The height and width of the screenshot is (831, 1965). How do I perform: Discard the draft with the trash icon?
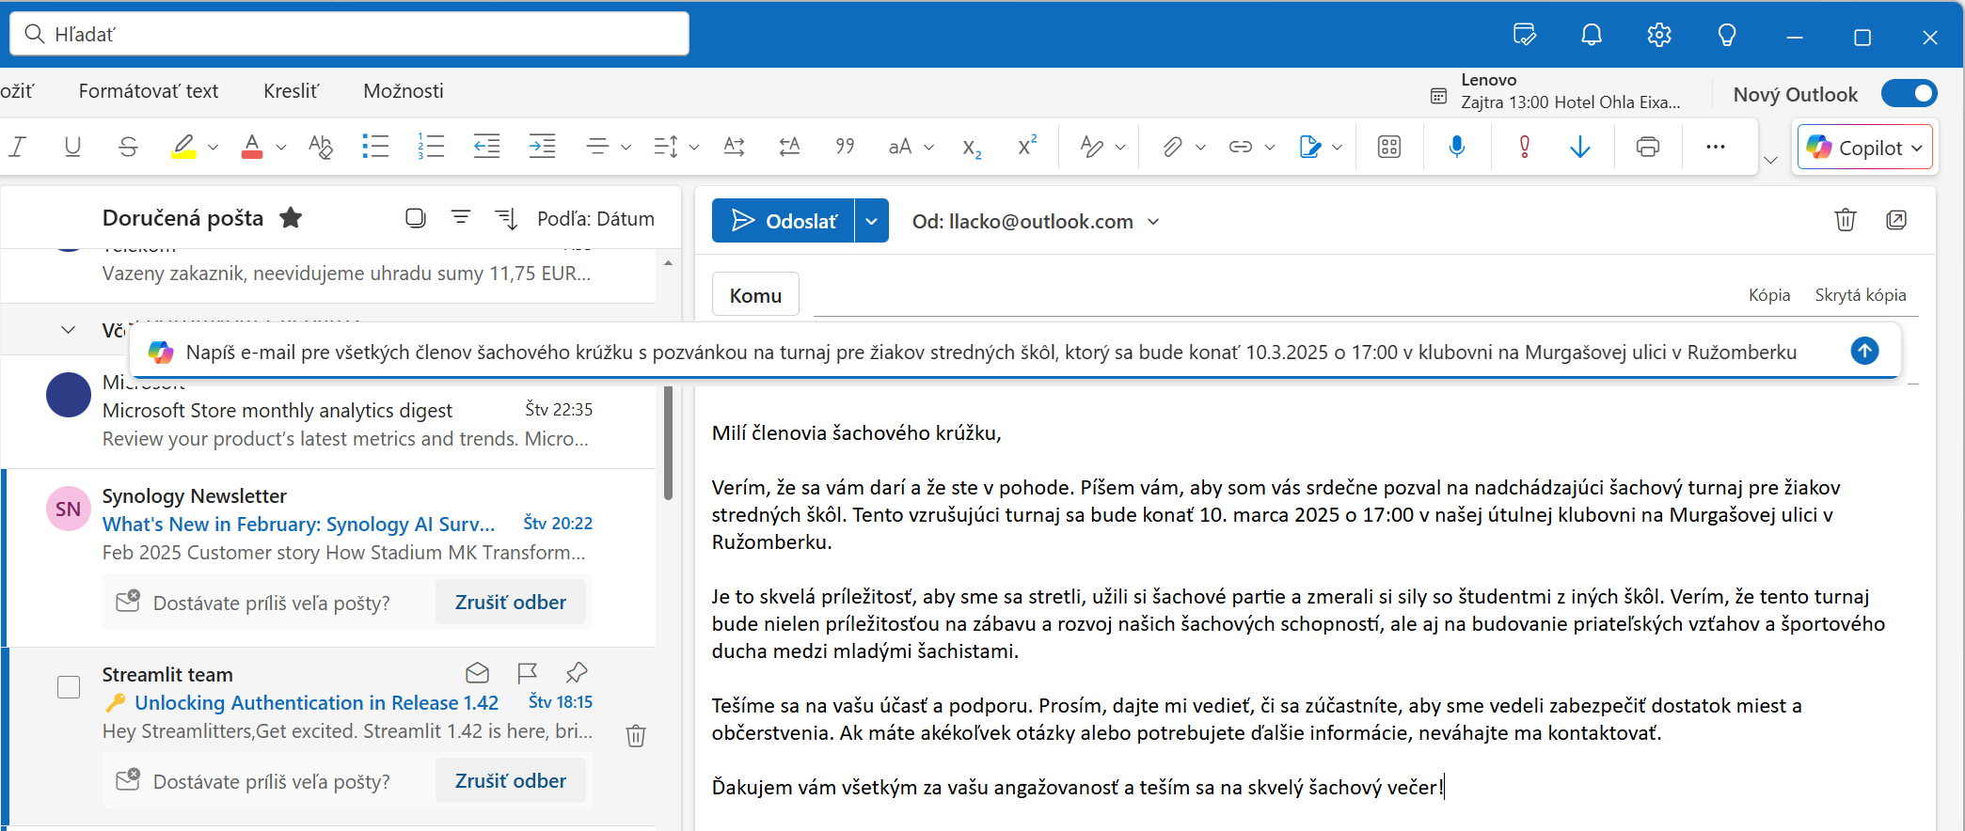(1845, 220)
